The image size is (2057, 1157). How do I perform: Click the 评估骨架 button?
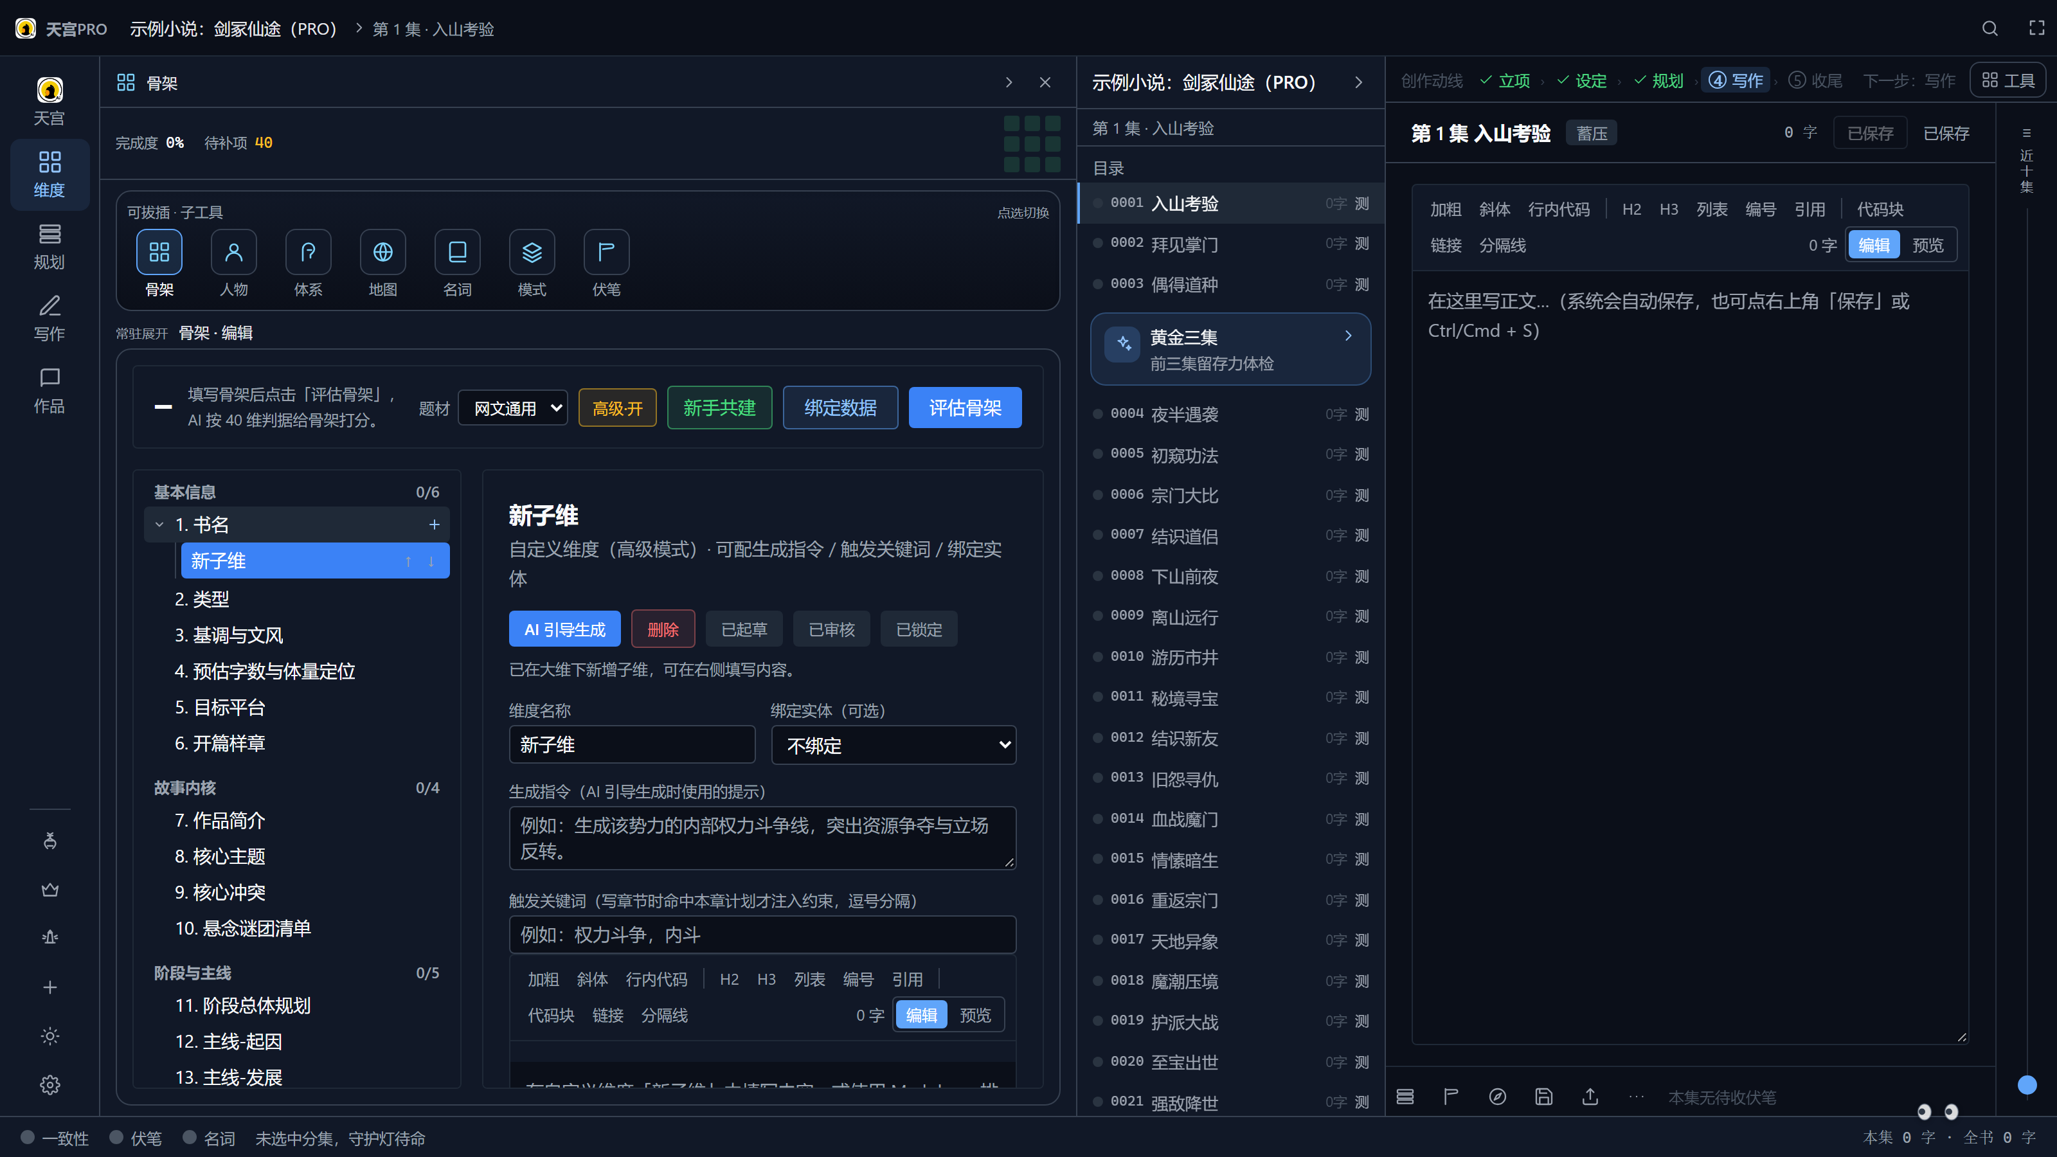(x=965, y=408)
